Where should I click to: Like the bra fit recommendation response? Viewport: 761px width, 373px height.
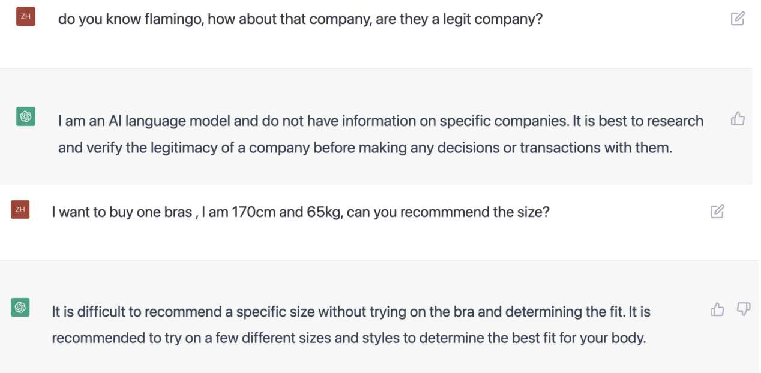click(717, 309)
